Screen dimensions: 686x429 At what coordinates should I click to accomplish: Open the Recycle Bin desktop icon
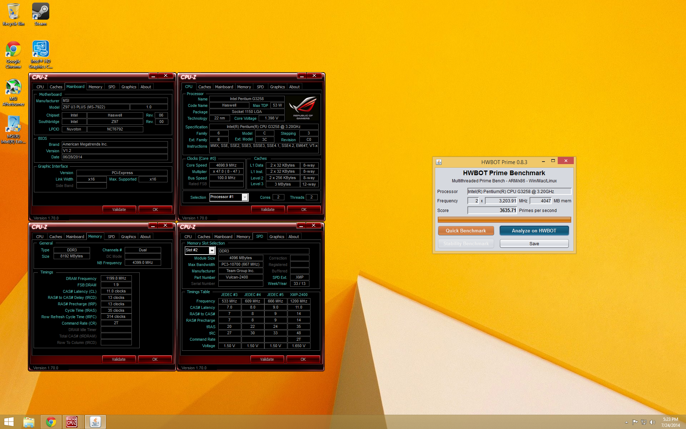pyautogui.click(x=14, y=14)
